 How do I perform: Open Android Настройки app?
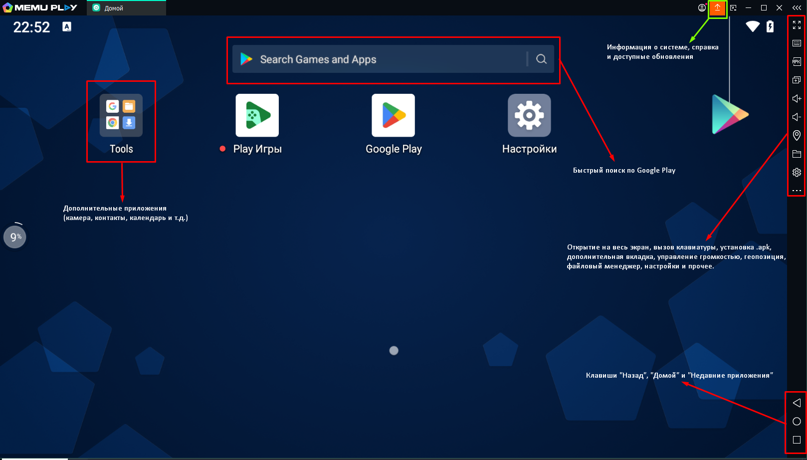coord(529,116)
